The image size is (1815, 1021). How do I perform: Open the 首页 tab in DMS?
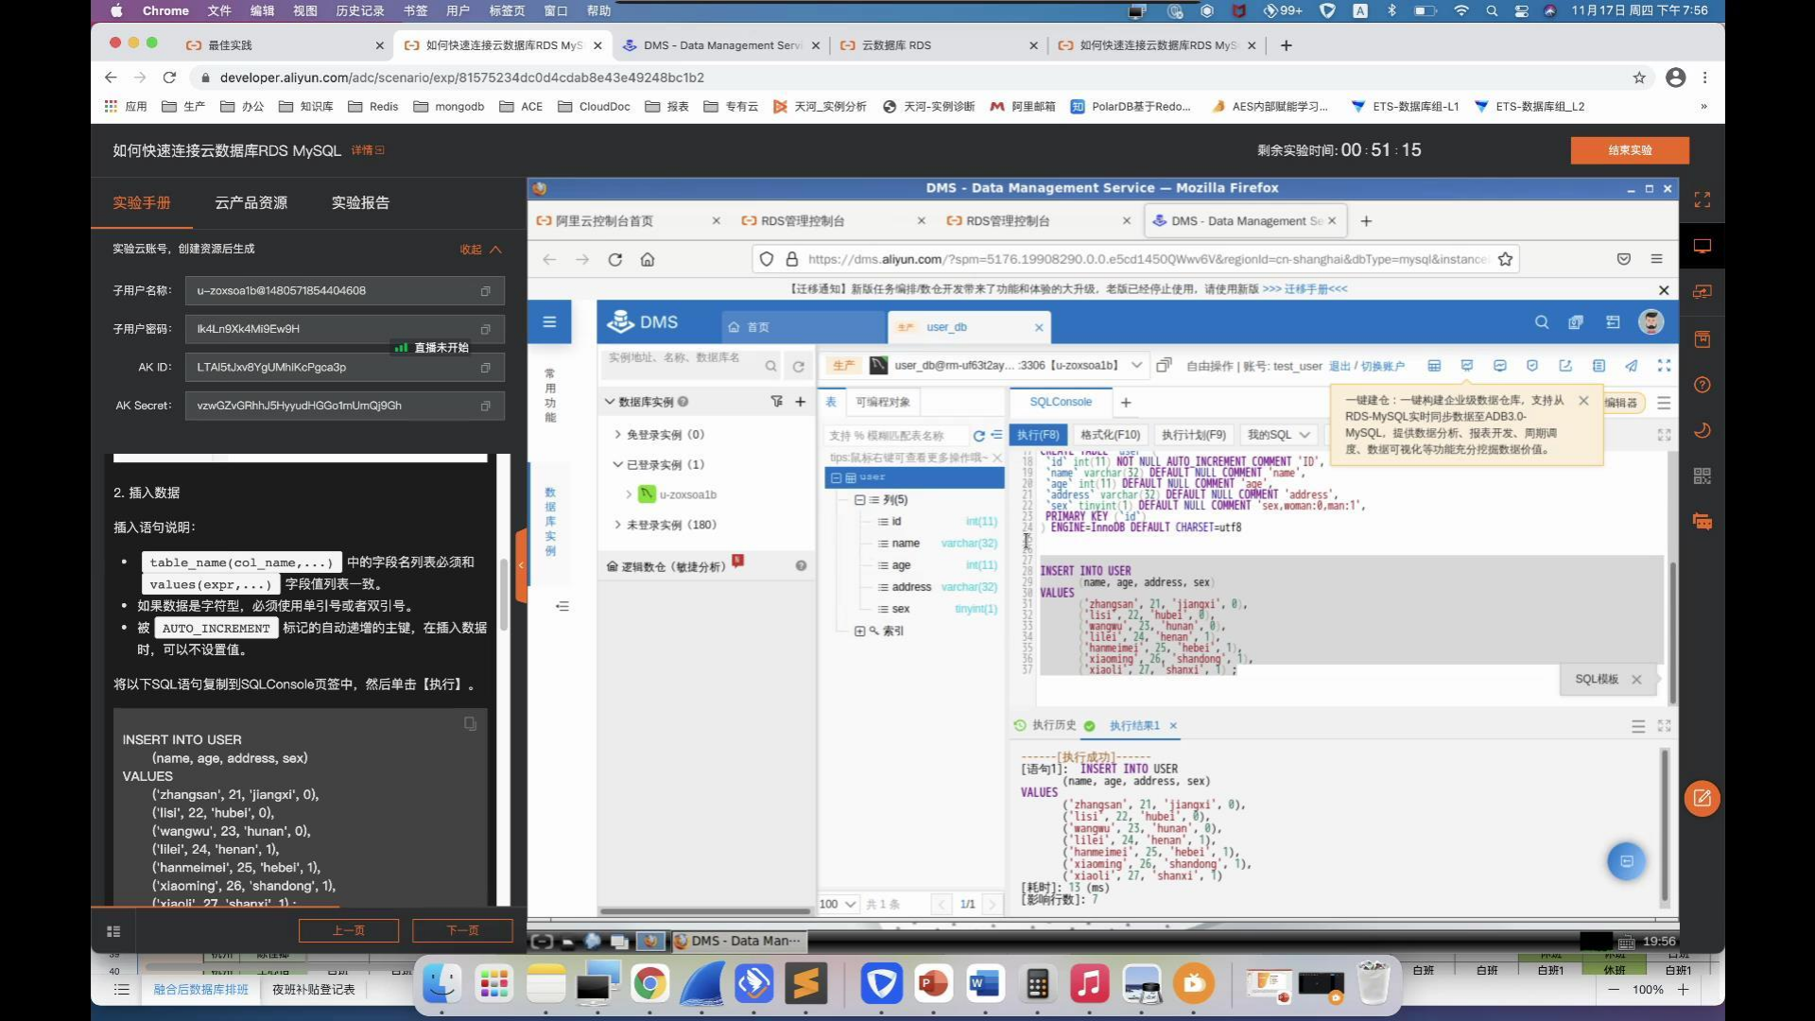point(804,327)
